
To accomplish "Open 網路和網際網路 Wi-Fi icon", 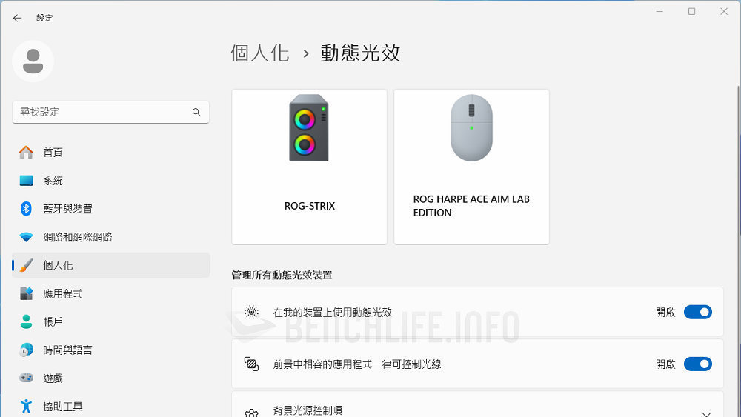I will [26, 237].
